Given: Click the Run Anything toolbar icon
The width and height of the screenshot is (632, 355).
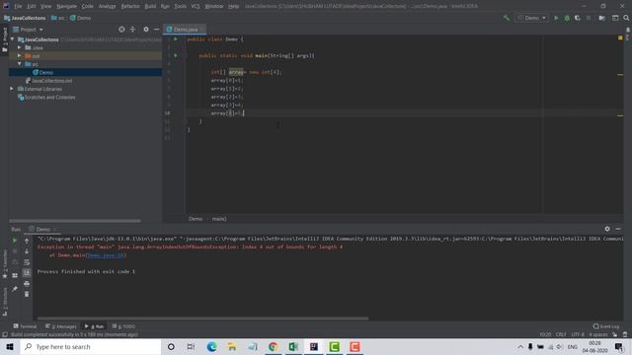Looking at the screenshot, I should tap(615, 18).
